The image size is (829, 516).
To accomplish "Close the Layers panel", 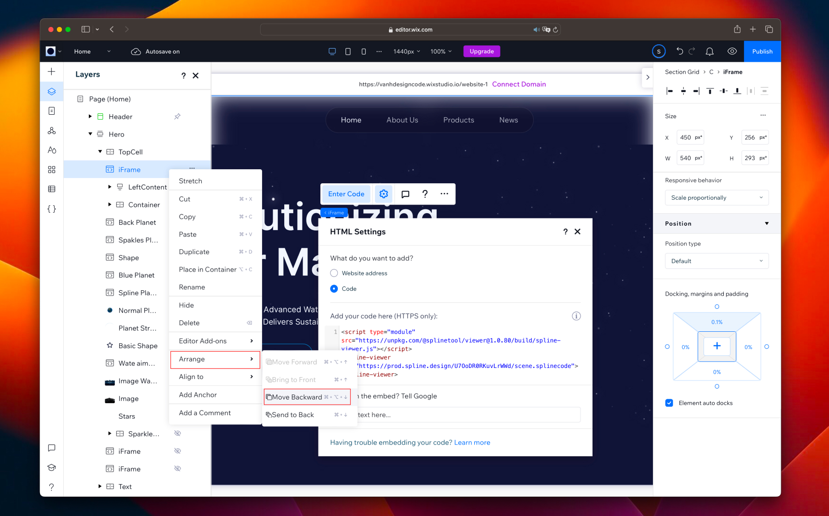I will [x=195, y=76].
